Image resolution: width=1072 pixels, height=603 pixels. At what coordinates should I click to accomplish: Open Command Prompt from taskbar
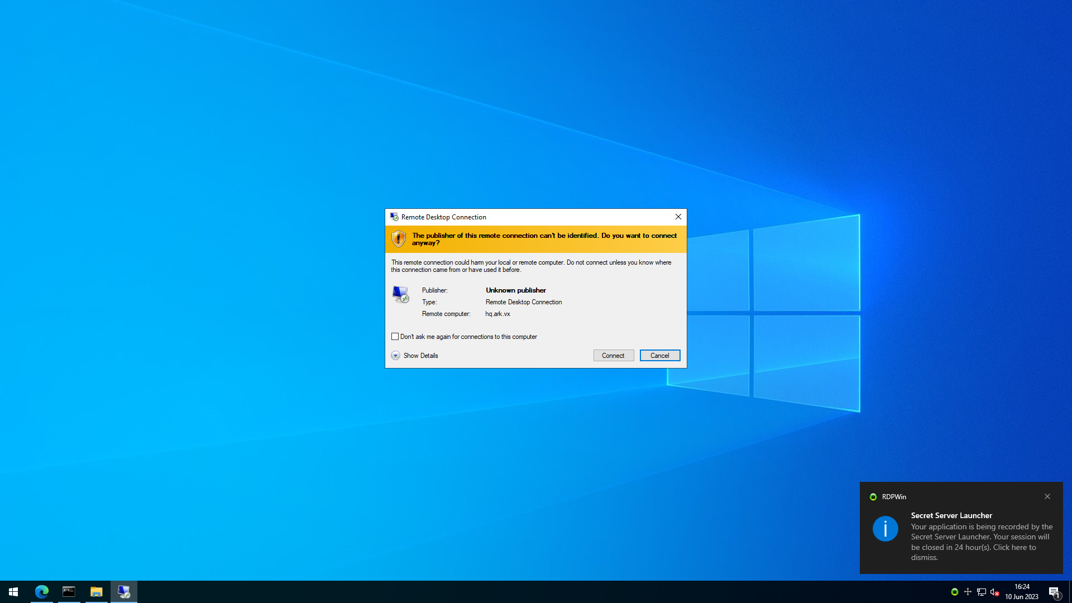(69, 592)
